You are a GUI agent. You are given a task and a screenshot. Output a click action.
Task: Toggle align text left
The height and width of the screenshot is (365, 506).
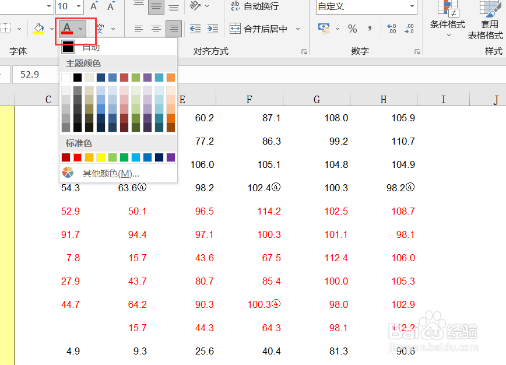138,29
